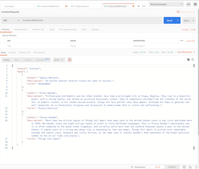Viewport: 199px width, 169px height.
Task: Open a new request tab with plus icon
Action: click(138, 6)
